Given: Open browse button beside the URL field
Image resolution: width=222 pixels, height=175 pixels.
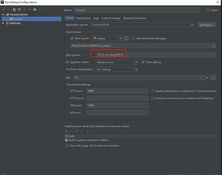Looking at the screenshot, I should tap(214, 46).
